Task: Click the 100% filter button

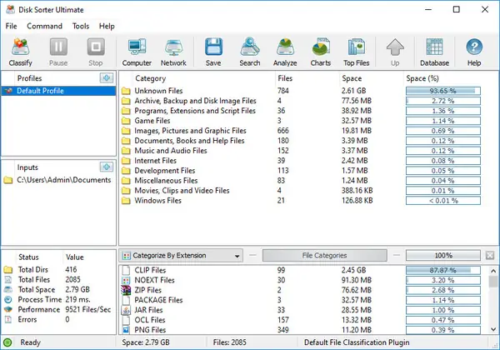Action: (x=443, y=255)
